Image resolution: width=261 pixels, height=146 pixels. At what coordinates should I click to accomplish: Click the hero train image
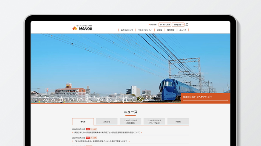(x=130, y=68)
